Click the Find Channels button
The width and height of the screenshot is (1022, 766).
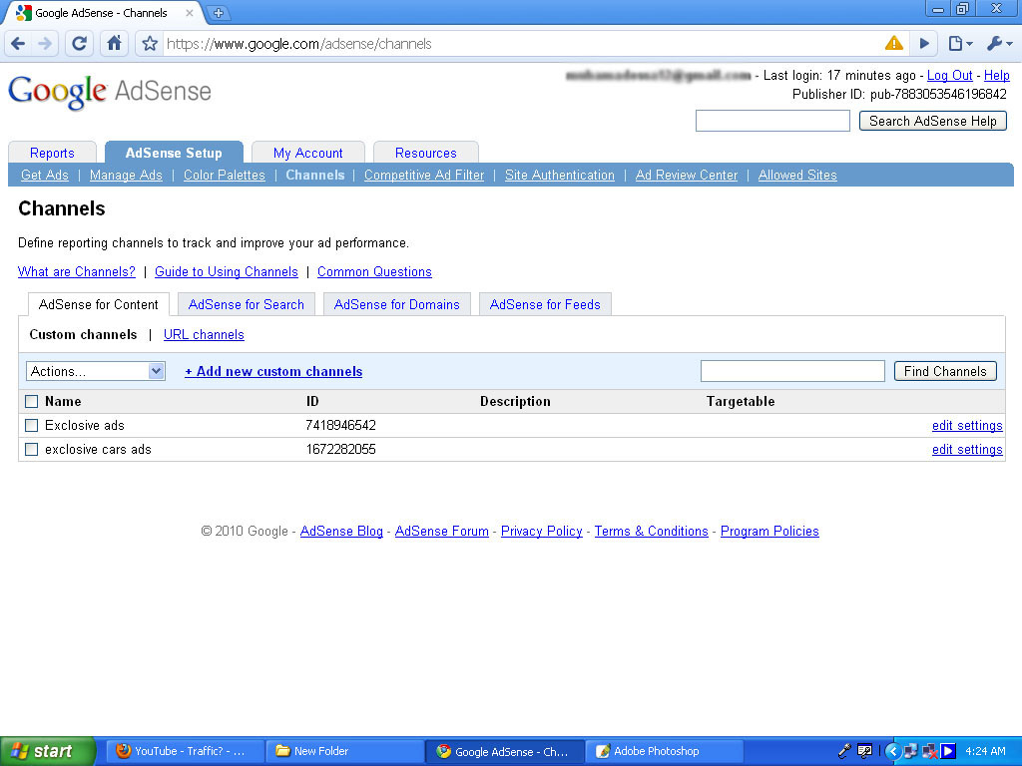click(x=945, y=371)
